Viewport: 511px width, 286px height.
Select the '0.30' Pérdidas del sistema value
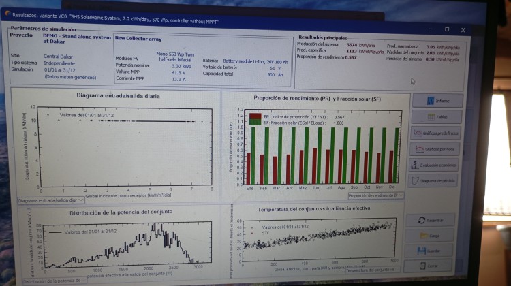tap(430, 59)
